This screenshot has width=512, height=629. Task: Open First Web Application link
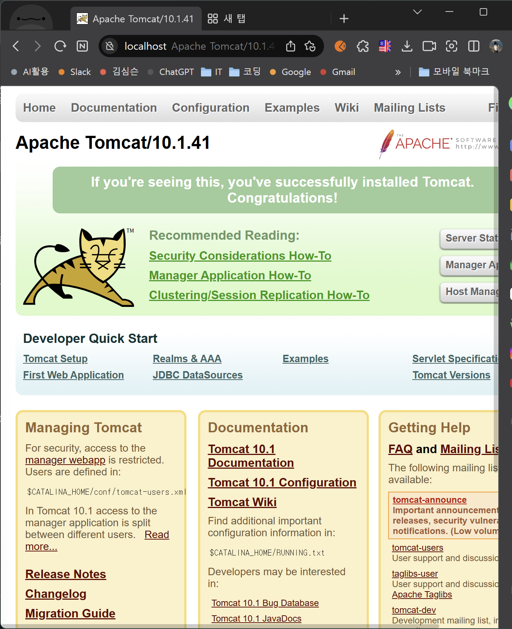tap(73, 375)
